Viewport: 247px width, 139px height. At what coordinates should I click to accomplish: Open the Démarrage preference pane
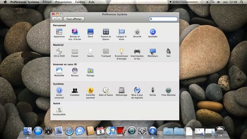tap(122, 92)
